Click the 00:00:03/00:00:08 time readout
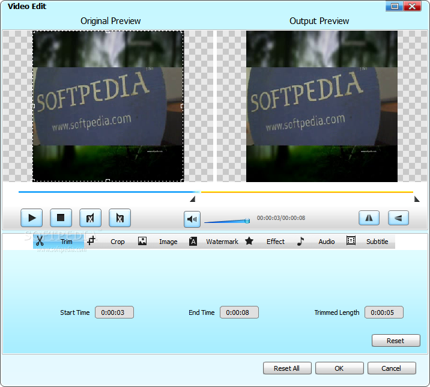 point(281,218)
